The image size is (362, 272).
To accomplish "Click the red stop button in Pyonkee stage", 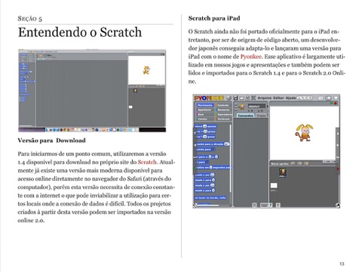I will [x=336, y=104].
